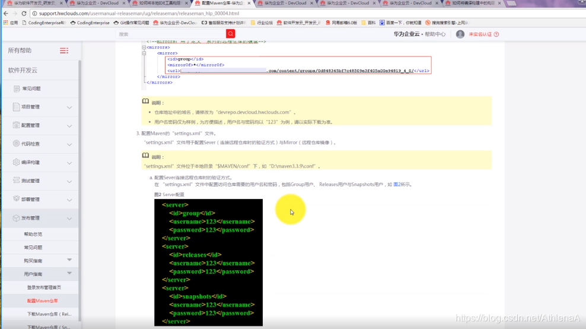
Task: Open the 网易邮箱6.0版 bookmark
Action: pyautogui.click(x=341, y=23)
